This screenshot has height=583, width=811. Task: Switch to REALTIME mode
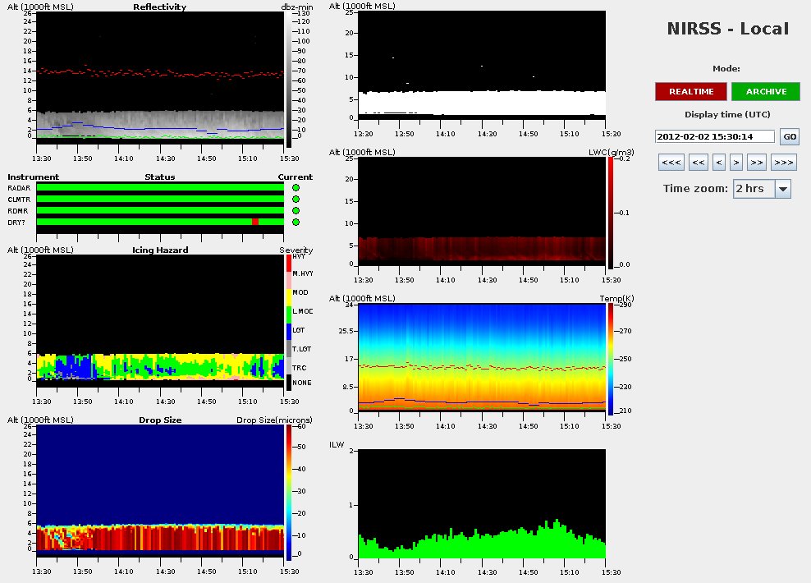point(690,91)
